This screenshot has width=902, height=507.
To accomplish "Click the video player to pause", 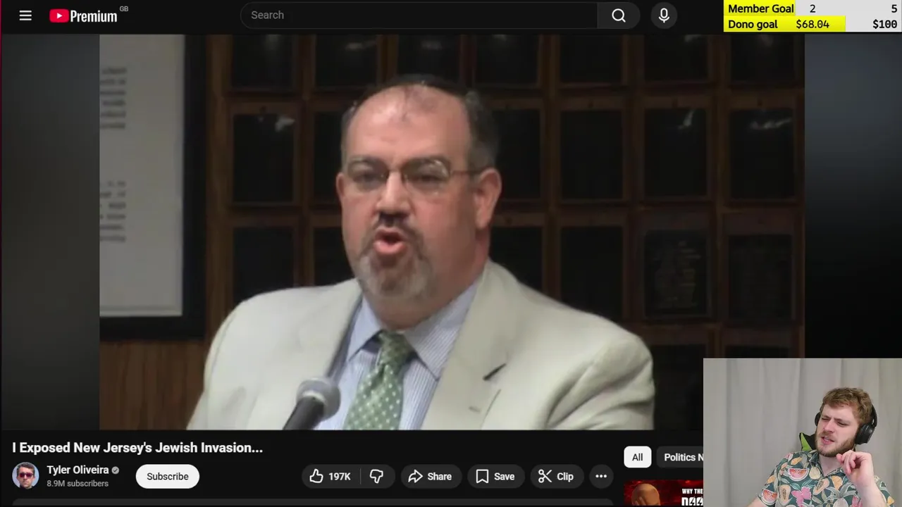I will 402,232.
